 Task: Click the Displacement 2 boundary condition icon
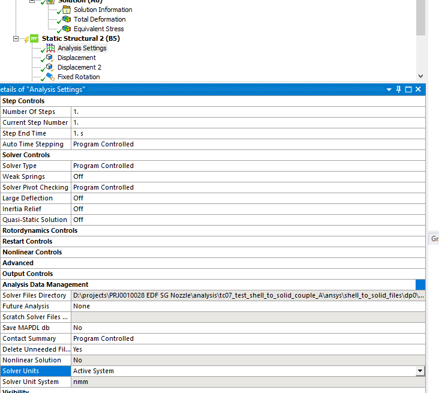click(50, 67)
